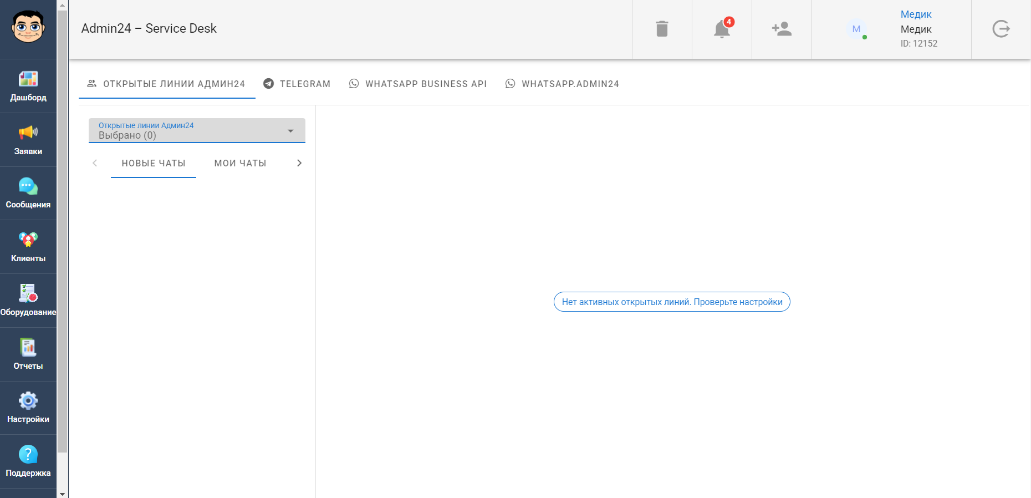This screenshot has width=1031, height=498.
Task: Select the Новые чаты tab
Action: coord(154,164)
